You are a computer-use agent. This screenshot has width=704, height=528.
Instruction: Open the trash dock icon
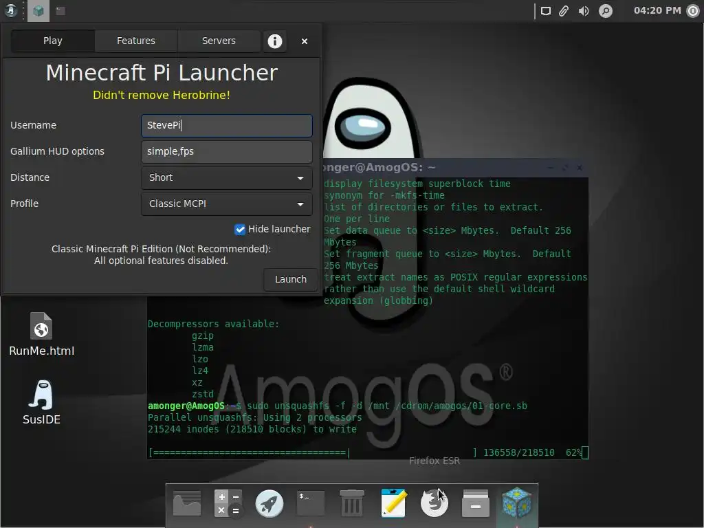(x=352, y=503)
